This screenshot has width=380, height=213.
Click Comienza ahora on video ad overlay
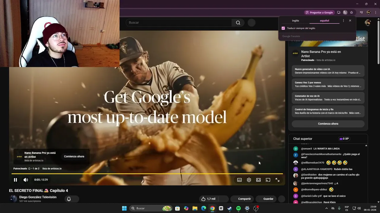(74, 156)
